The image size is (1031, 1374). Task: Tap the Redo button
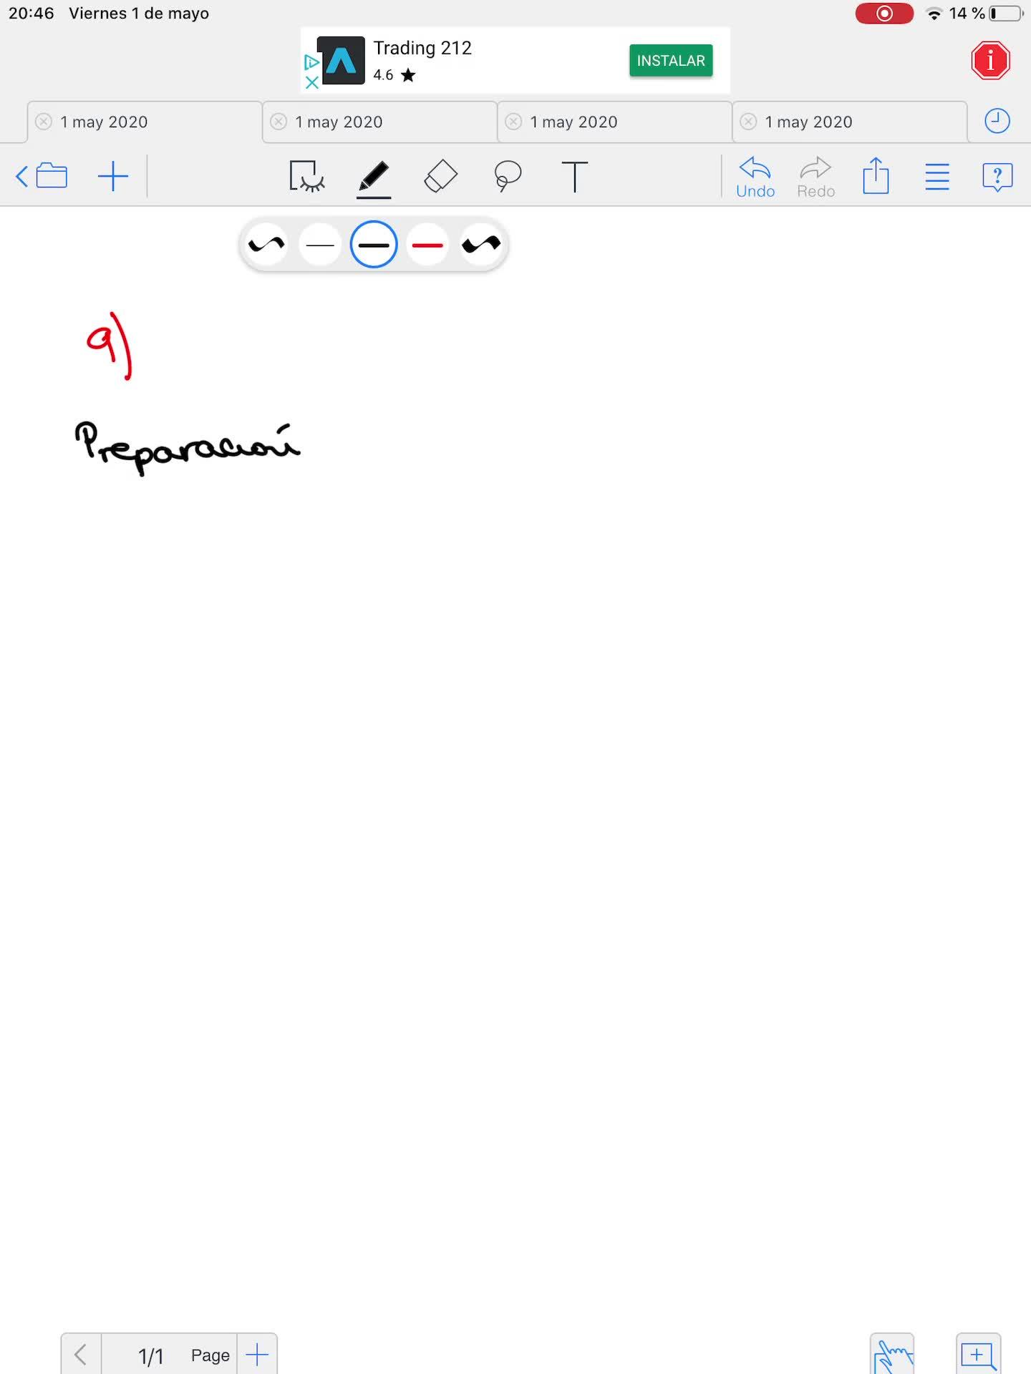point(816,177)
